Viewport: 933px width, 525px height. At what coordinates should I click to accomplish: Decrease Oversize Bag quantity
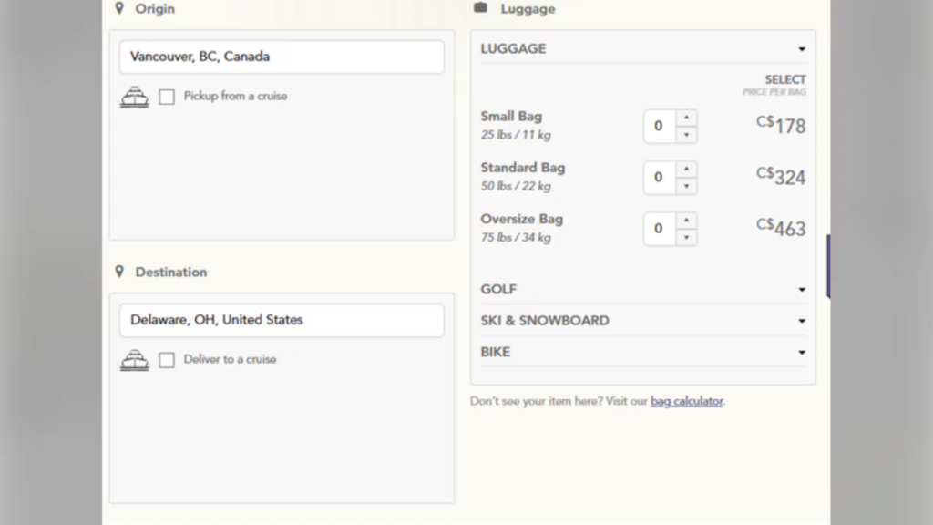[686, 237]
